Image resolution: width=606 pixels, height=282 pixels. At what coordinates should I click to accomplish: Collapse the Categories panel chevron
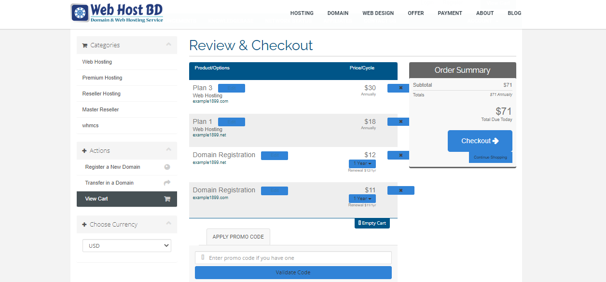coord(168,44)
